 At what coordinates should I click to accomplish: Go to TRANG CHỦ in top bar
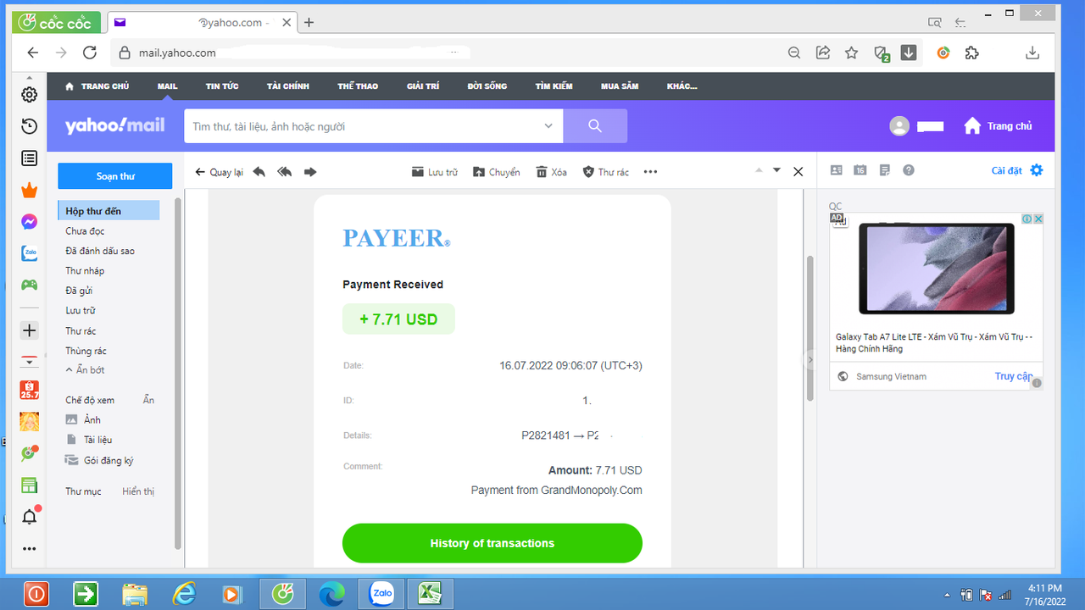[x=97, y=86]
